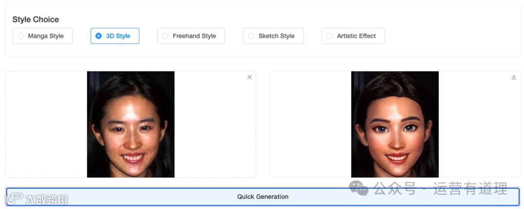Click the uploaded original face photo
This screenshot has width=524, height=209.
click(x=131, y=124)
